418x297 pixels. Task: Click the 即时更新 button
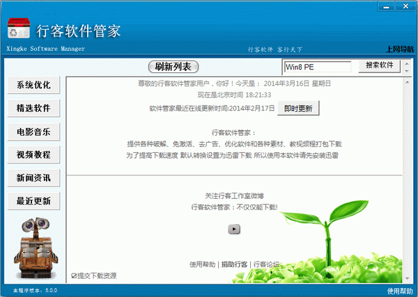(x=298, y=109)
